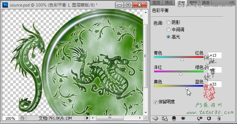
Task: Select Shadows (阴影) tone radio
Action: pyautogui.click(x=168, y=22)
